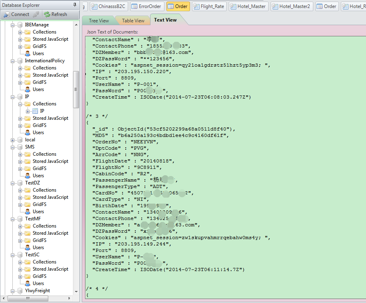Click Stored JavaScript folder icon under TestMF
Image resolution: width=366 pixels, height=303 pixels.
point(28,233)
